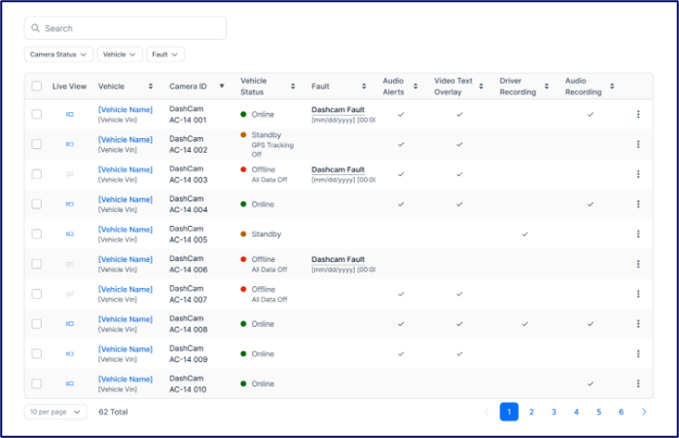This screenshot has width=679, height=438.
Task: Focus the Search input field
Action: click(x=125, y=28)
